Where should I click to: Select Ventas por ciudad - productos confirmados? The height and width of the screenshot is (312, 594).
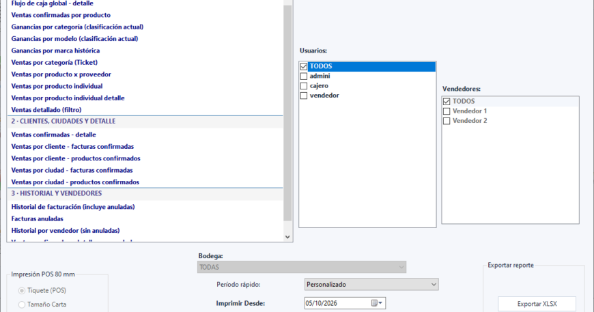click(75, 182)
